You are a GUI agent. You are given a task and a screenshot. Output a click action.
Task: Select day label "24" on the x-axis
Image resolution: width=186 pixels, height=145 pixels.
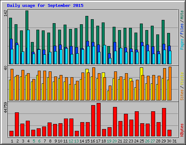tap(136, 141)
